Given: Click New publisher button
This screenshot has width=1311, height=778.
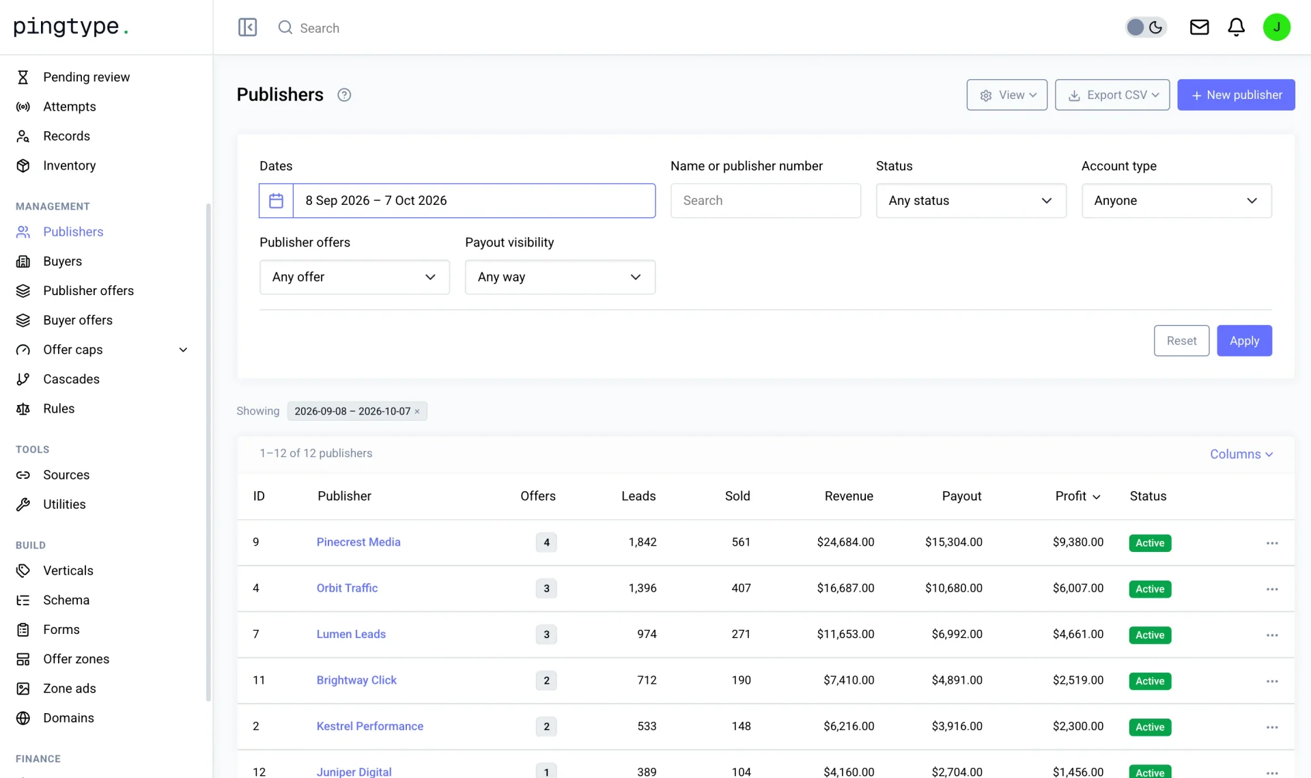Looking at the screenshot, I should pos(1236,95).
